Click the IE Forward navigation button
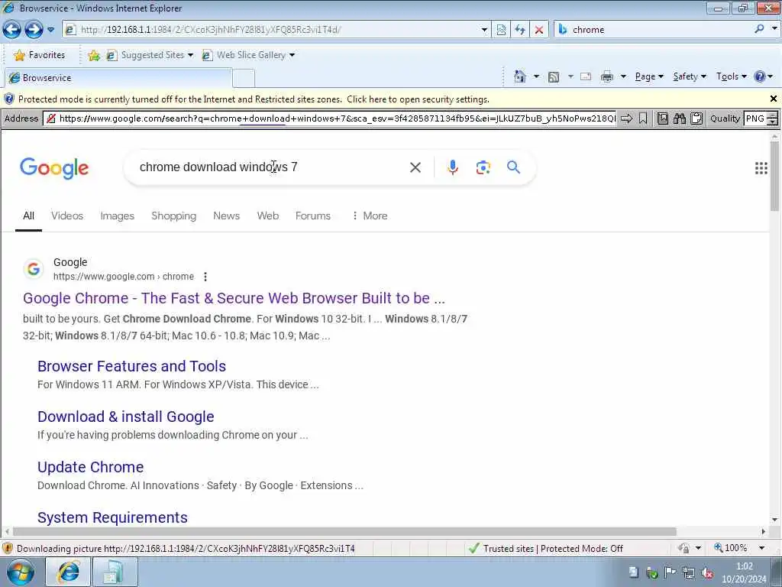Screen dimensions: 782x587 (x=34, y=30)
